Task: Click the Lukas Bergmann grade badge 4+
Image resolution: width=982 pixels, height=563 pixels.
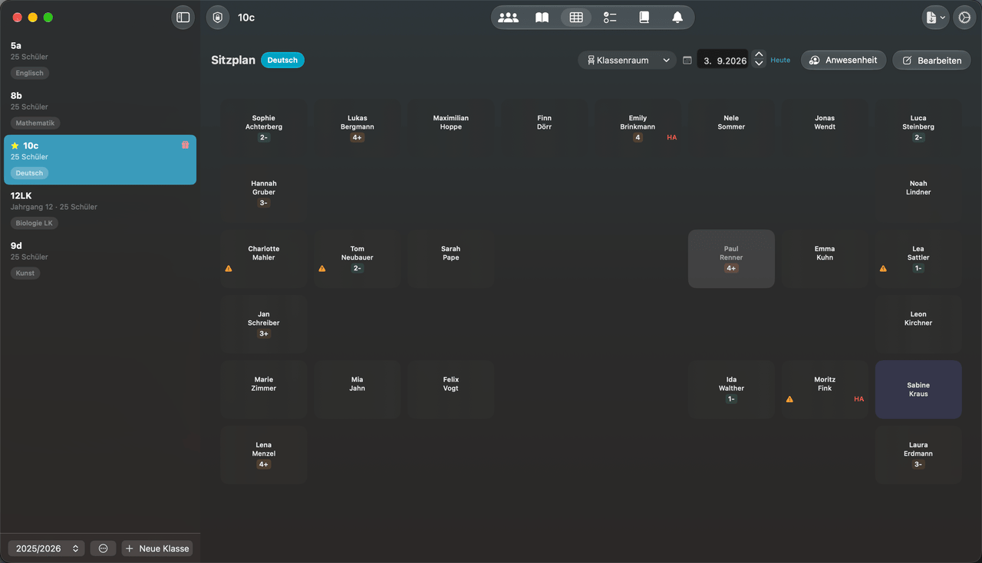Action: click(x=358, y=138)
